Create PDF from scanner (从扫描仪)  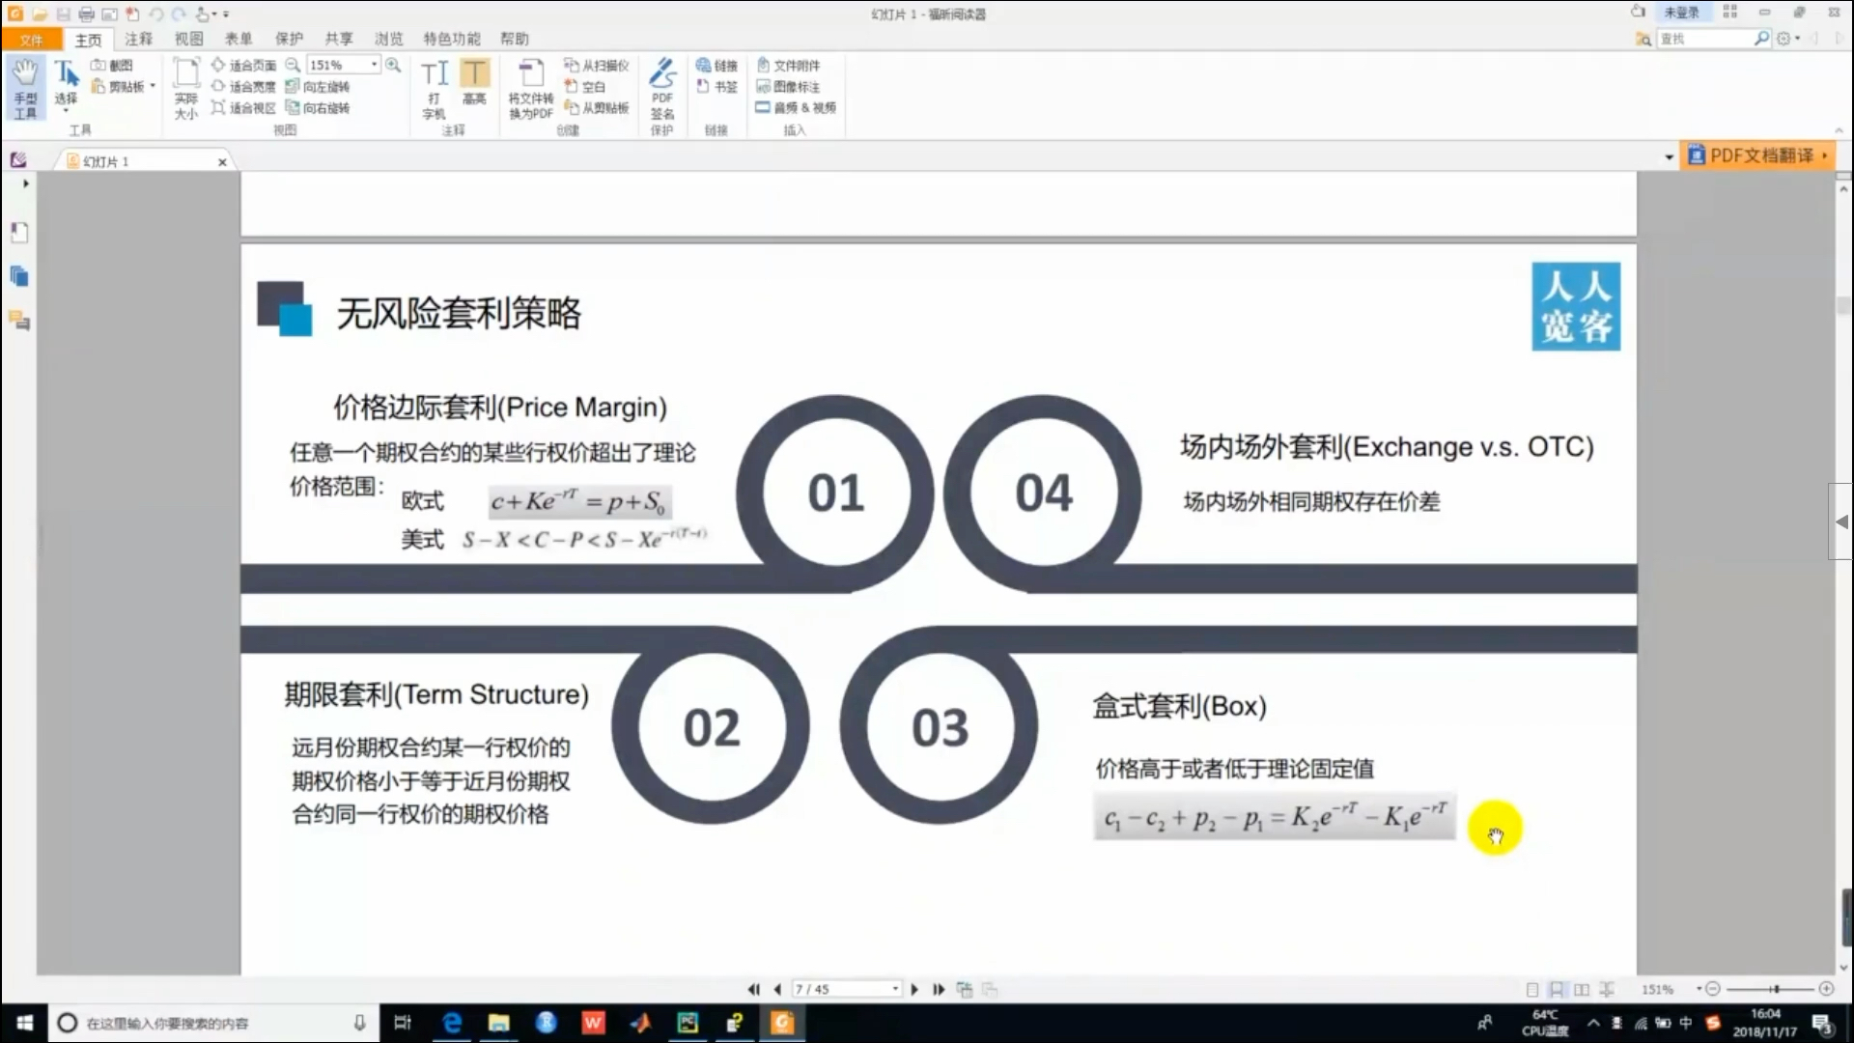597,66
